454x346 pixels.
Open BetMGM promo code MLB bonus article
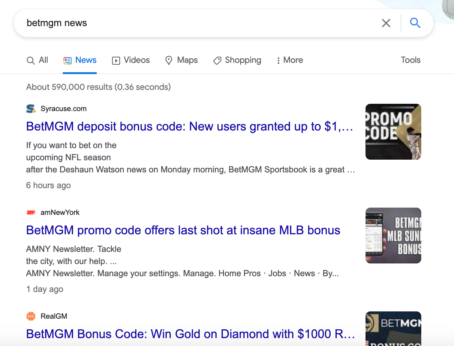[x=183, y=230]
